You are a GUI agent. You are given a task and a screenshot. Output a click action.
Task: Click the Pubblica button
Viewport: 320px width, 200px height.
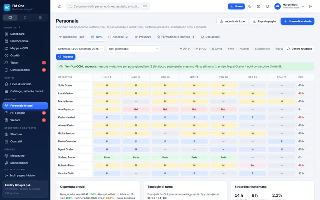point(66,57)
